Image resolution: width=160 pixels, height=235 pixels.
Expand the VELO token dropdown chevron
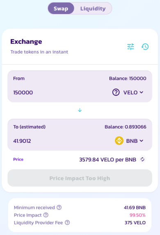[142, 92]
